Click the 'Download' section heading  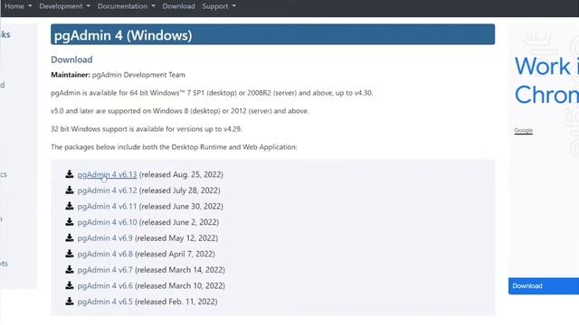71,60
